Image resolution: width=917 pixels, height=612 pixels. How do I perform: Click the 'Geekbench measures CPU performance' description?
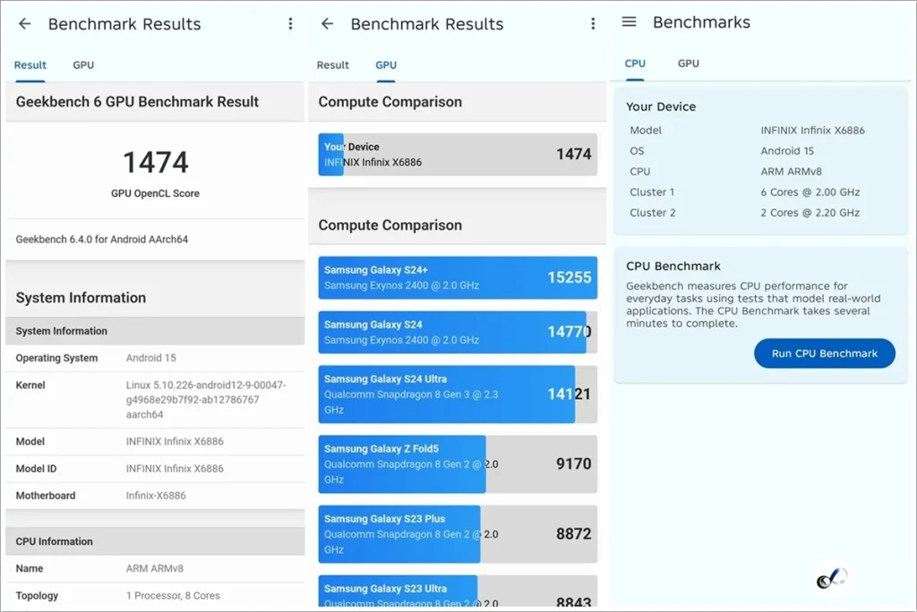click(753, 304)
